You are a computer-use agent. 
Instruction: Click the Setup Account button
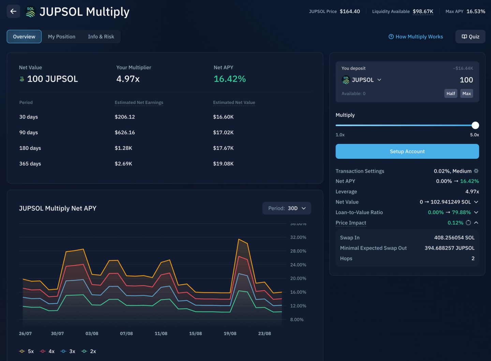407,151
